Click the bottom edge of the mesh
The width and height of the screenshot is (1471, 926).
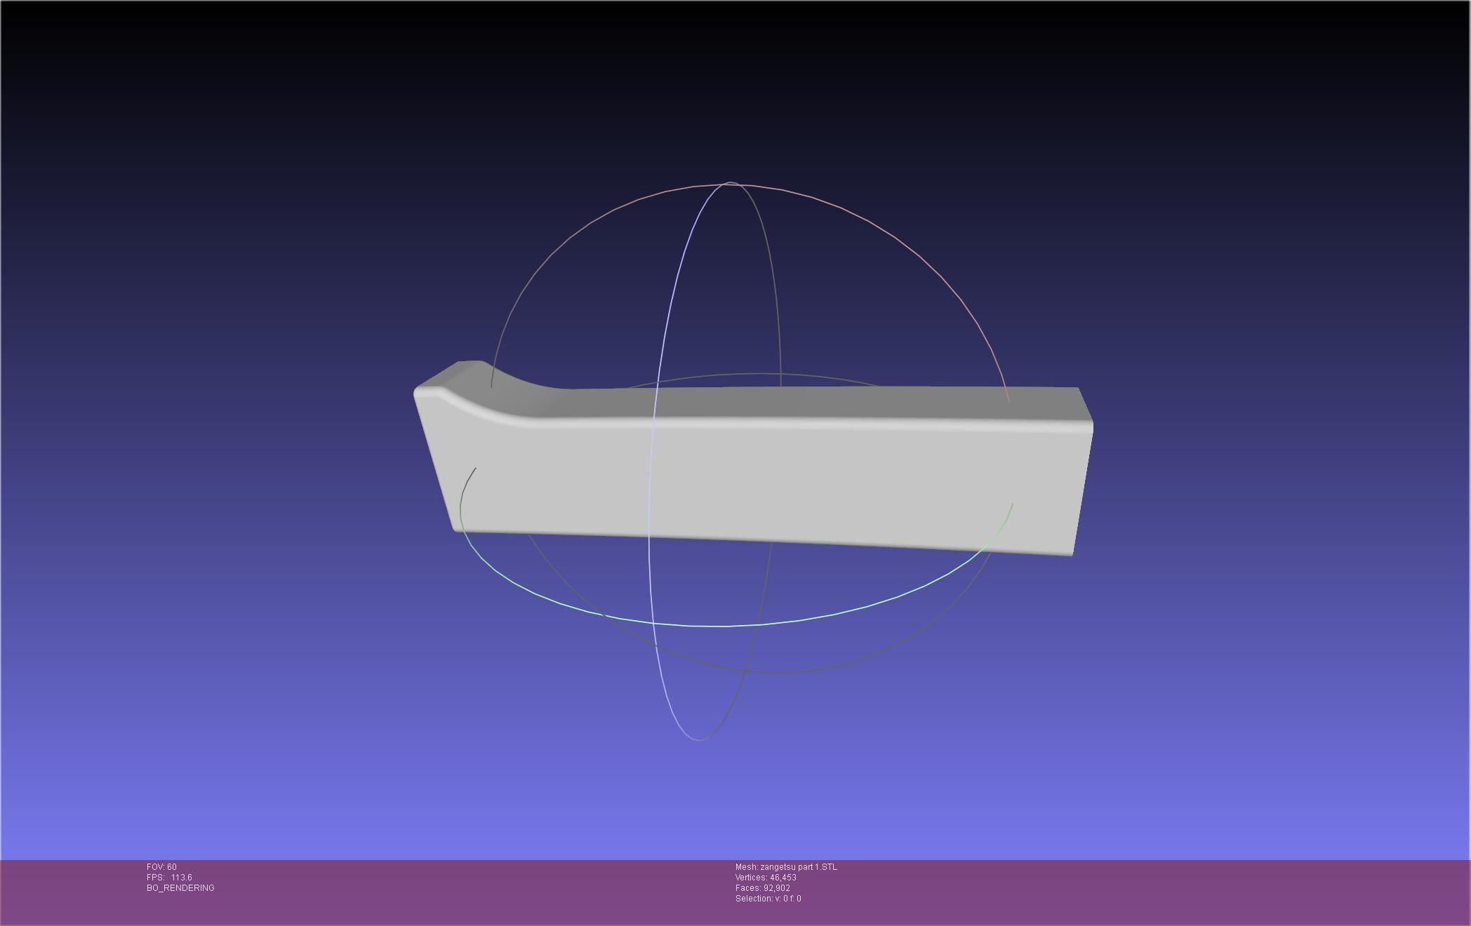pos(772,541)
